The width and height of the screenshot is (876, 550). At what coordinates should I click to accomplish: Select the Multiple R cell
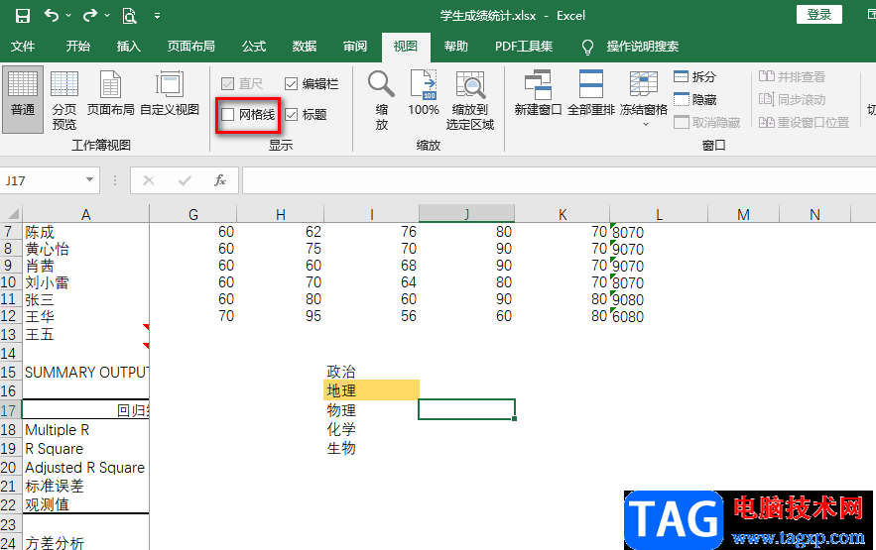[85, 430]
